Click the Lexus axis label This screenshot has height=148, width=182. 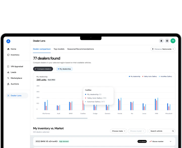[x=144, y=114]
